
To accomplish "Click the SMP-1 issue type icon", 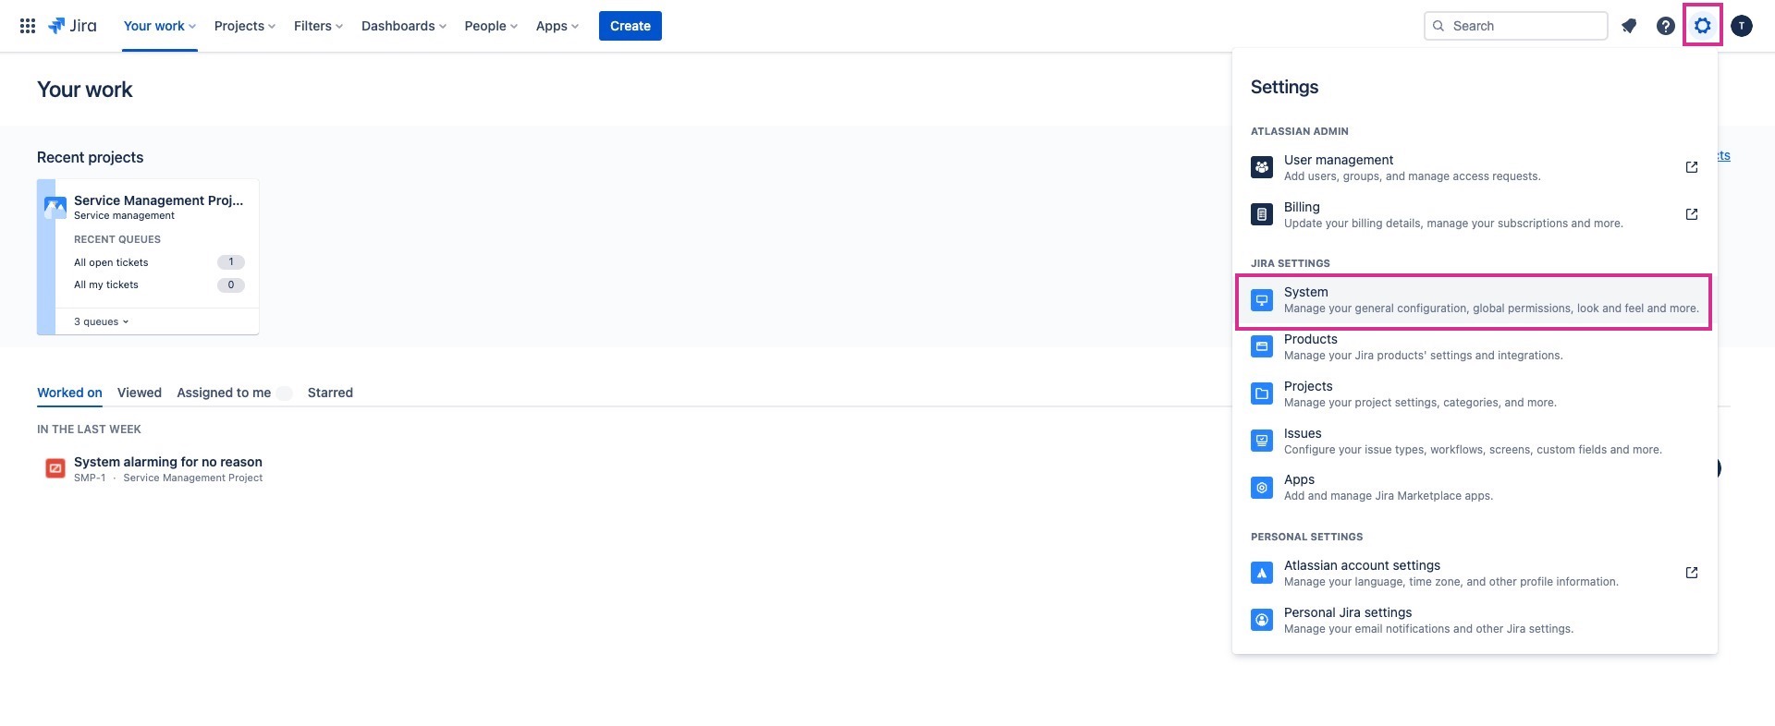I will pos(55,468).
